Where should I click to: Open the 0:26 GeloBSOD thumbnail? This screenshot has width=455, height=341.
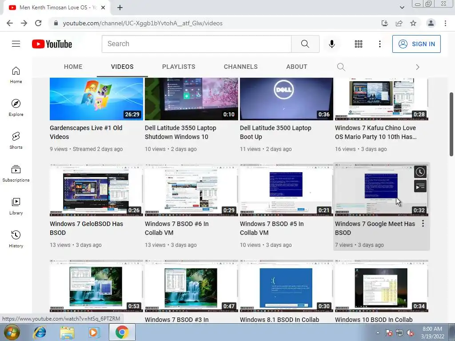pos(96,190)
